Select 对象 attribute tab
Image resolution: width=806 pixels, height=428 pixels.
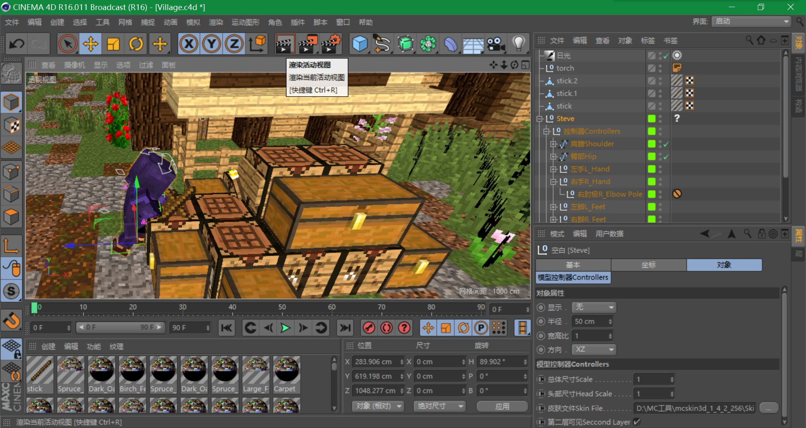724,265
